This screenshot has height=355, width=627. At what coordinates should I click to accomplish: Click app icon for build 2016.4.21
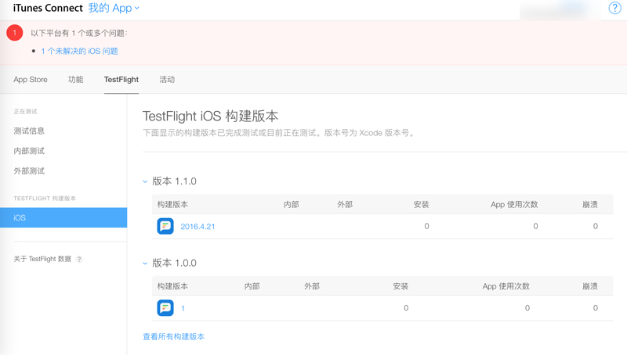click(x=165, y=226)
